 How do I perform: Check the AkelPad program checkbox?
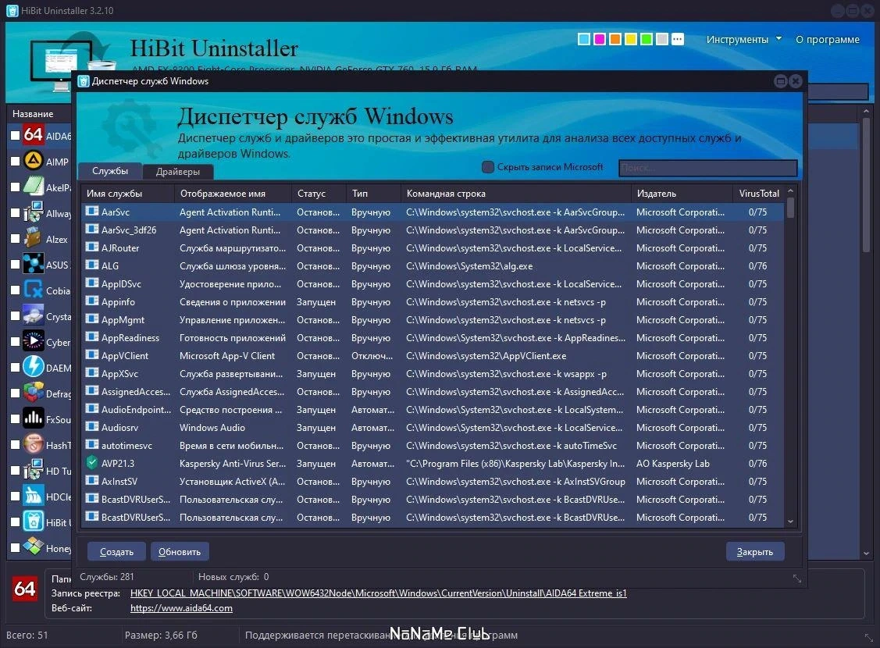pos(15,187)
